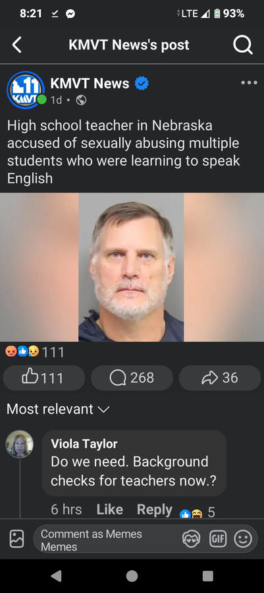Share the post using the 36 shares button
Image resolution: width=264 pixels, height=593 pixels.
click(x=220, y=378)
